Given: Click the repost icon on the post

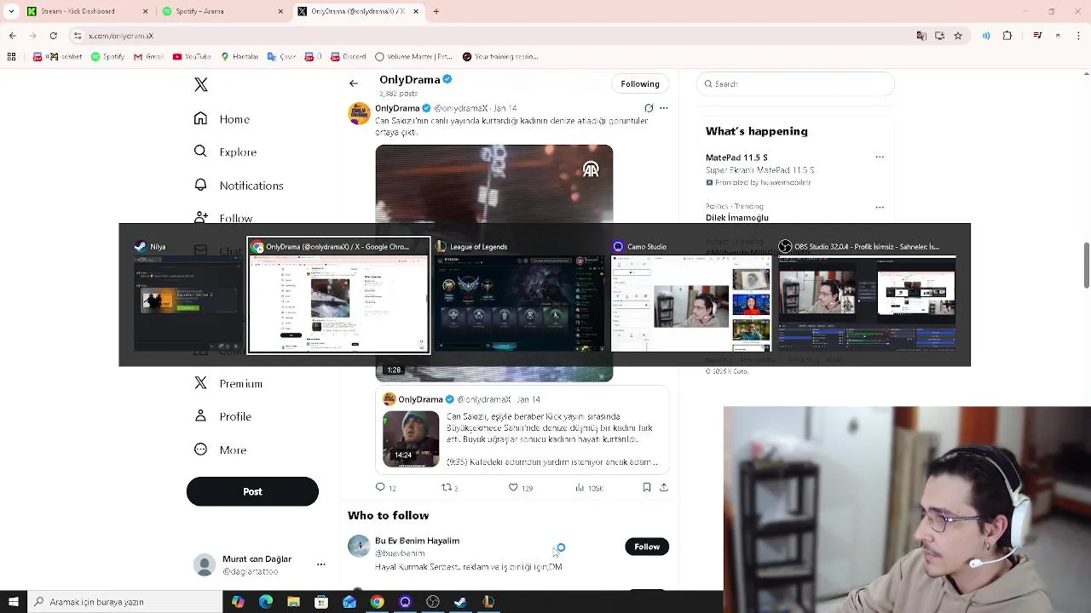Looking at the screenshot, I should click(446, 487).
